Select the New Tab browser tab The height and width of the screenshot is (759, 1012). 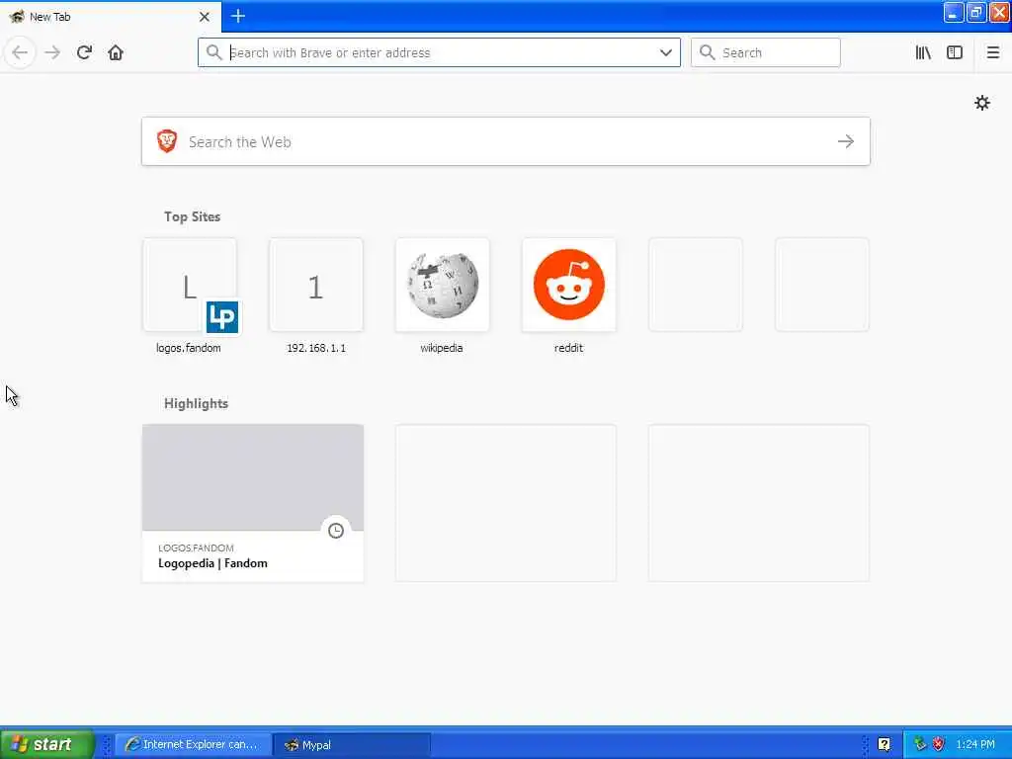tap(110, 17)
